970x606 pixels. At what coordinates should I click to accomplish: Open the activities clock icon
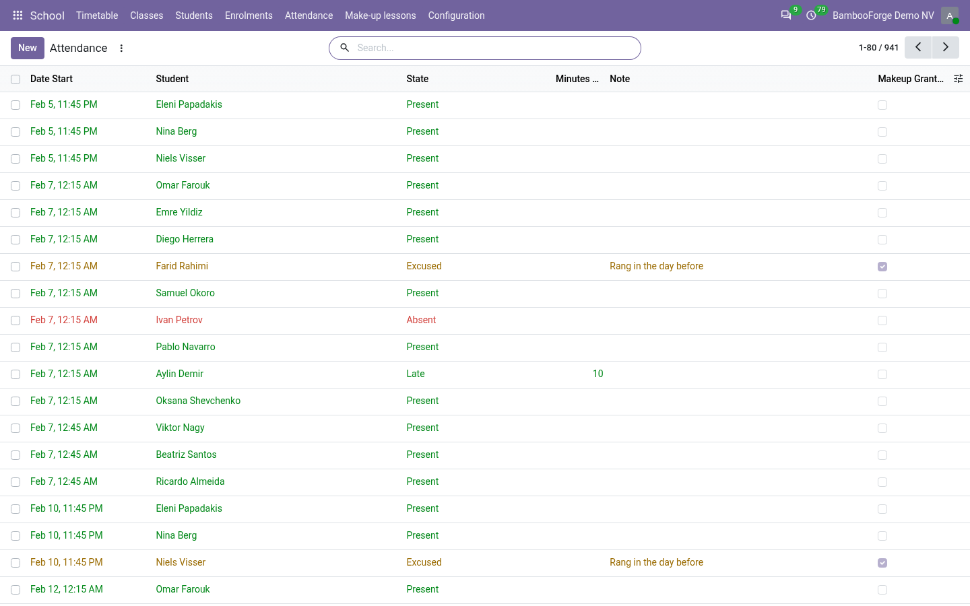811,15
